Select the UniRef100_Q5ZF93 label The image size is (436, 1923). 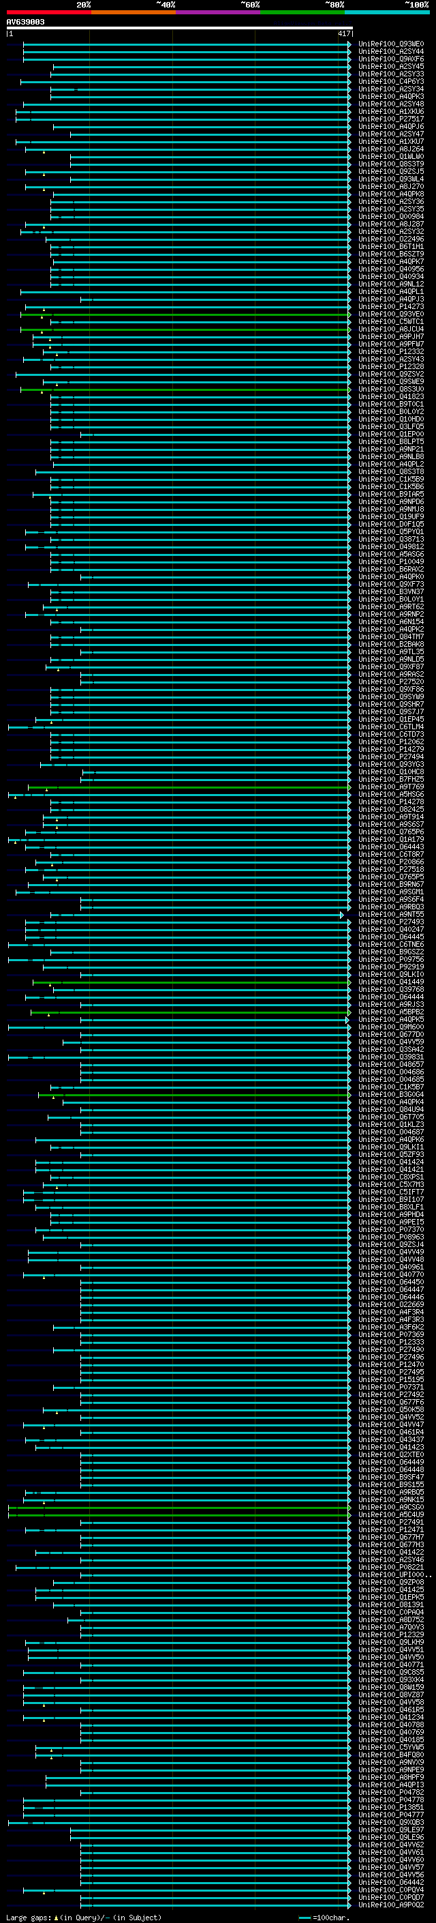[x=390, y=1155]
